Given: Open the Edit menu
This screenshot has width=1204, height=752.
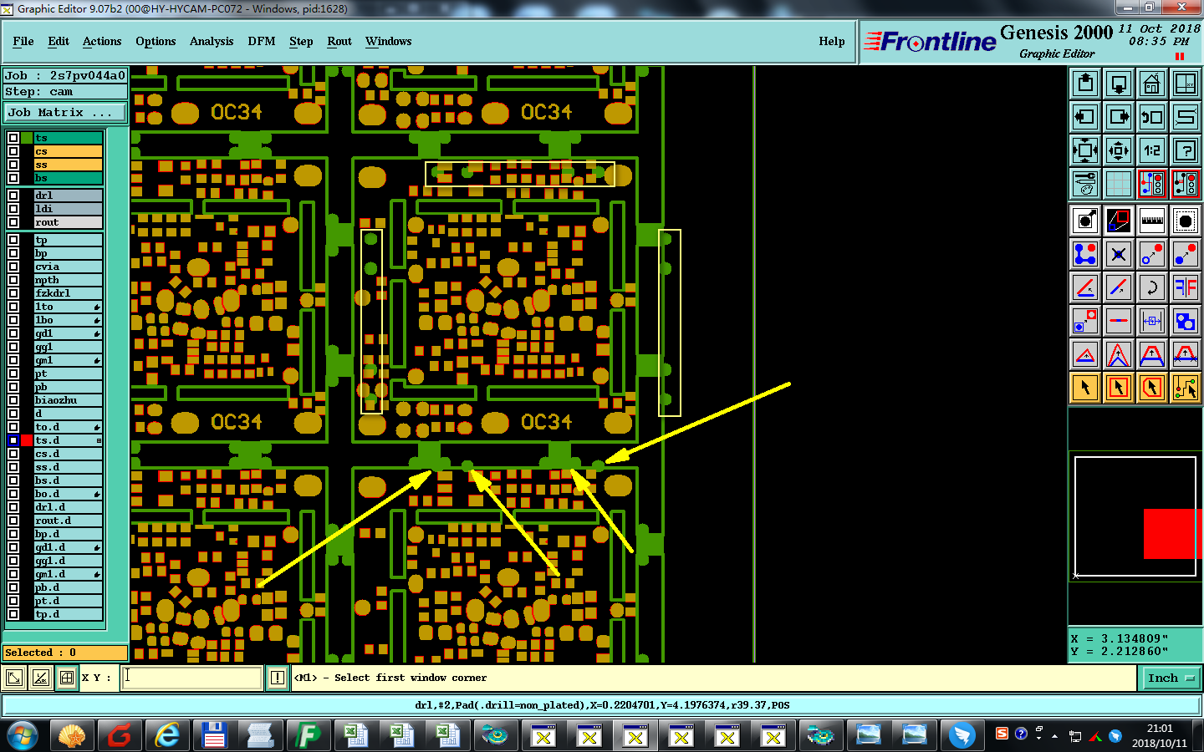Looking at the screenshot, I should [59, 41].
